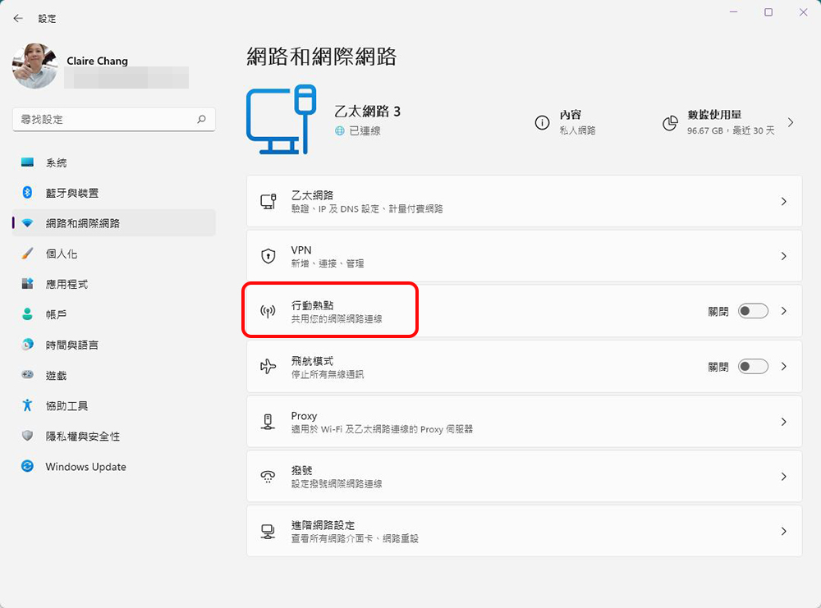Image resolution: width=821 pixels, height=608 pixels.
Task: Open the Dial-up settings row
Action: pyautogui.click(x=524, y=477)
